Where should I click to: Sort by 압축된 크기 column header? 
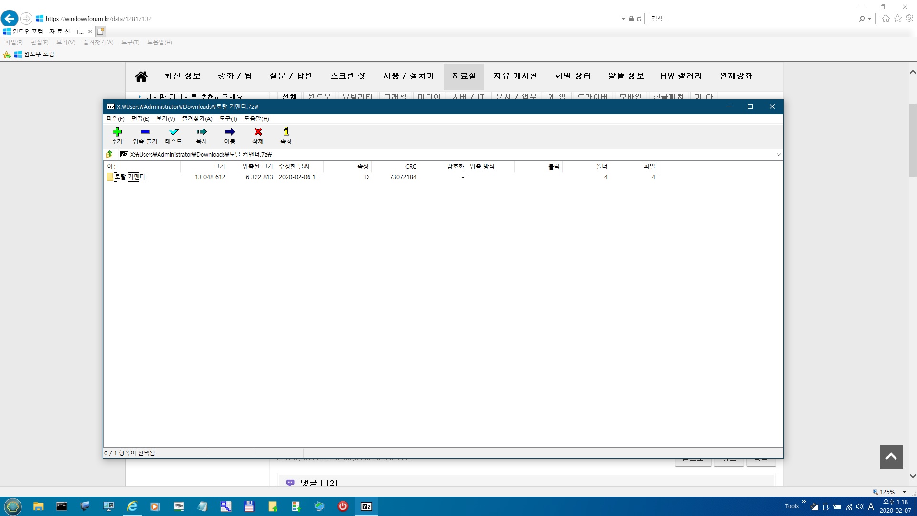point(252,166)
